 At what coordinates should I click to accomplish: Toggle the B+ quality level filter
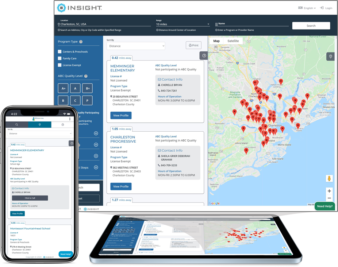87,88
